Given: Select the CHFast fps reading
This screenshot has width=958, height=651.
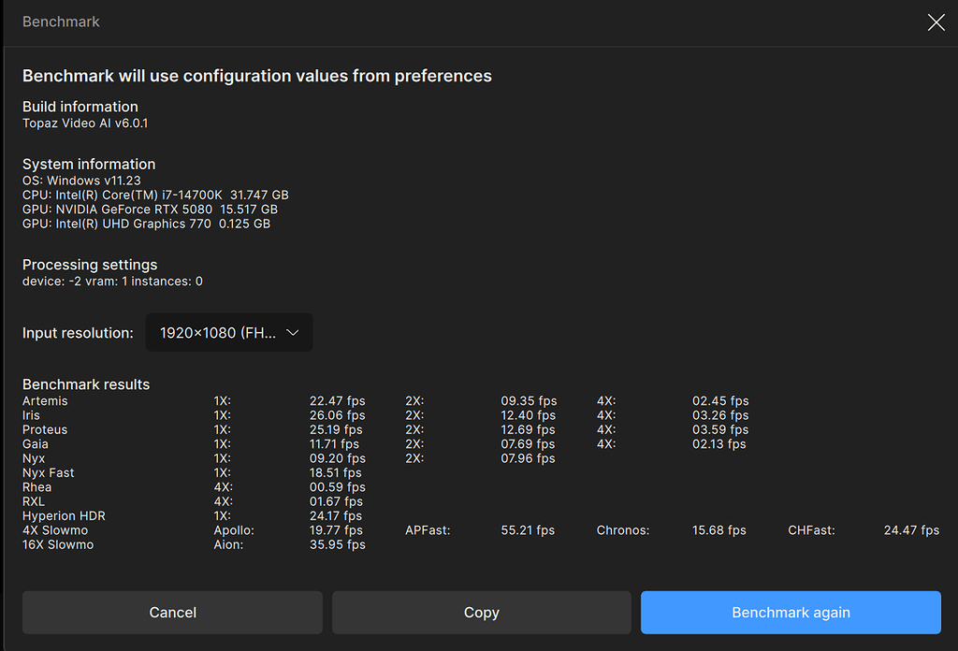Looking at the screenshot, I should point(910,529).
